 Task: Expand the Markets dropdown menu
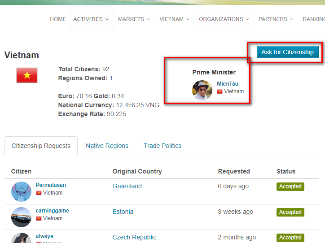tap(134, 19)
